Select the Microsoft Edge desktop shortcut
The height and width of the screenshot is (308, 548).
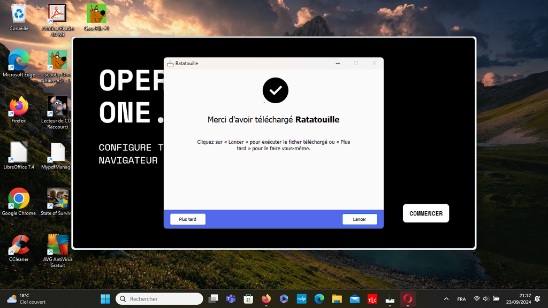tap(19, 63)
